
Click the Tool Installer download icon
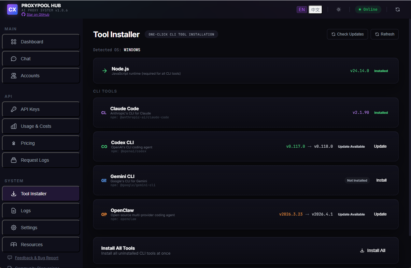[14, 194]
